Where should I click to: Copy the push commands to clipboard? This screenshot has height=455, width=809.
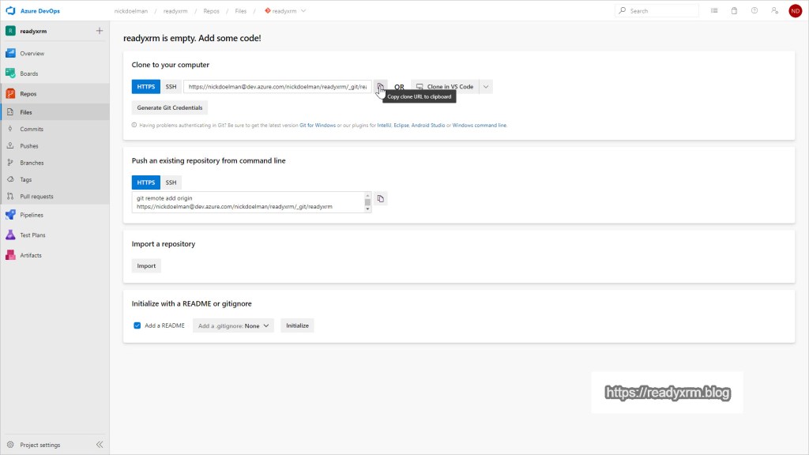(x=380, y=198)
